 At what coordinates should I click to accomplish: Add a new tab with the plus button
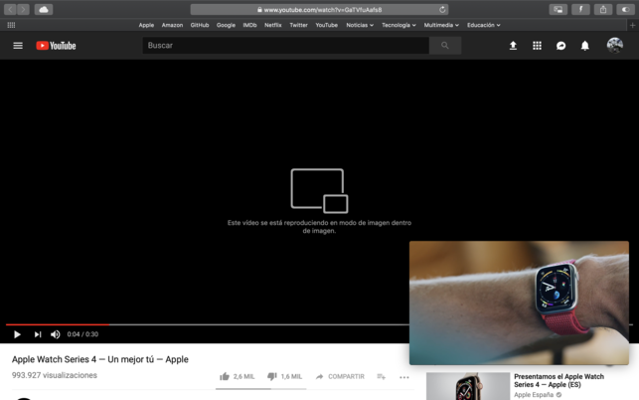[632, 25]
